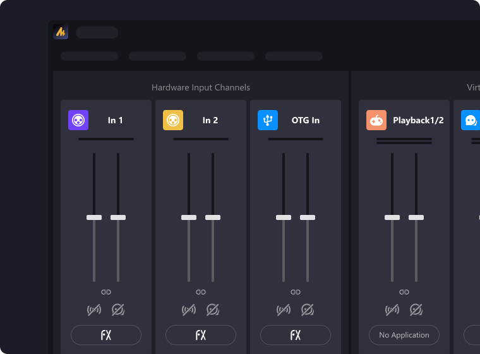Select the In 1 purple XLR icon
The image size is (480, 354).
[78, 120]
